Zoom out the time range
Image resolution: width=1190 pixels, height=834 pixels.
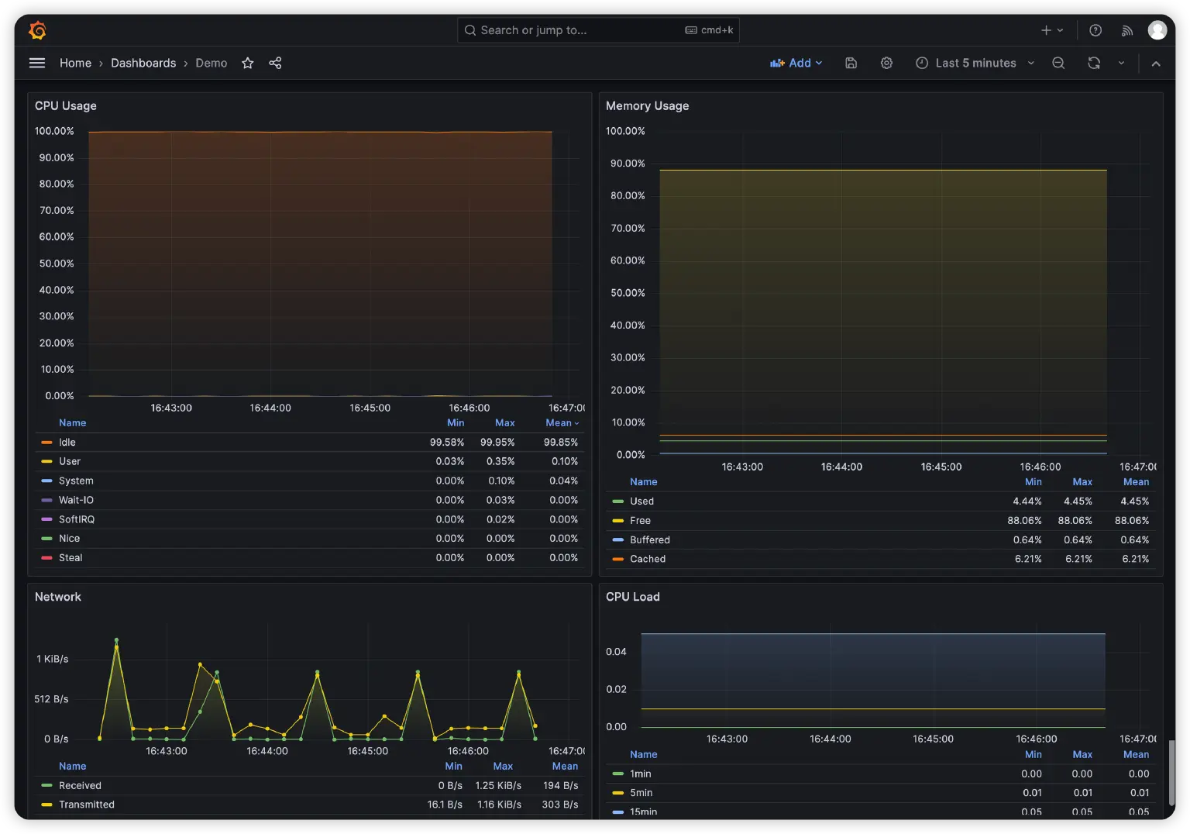[x=1058, y=63]
